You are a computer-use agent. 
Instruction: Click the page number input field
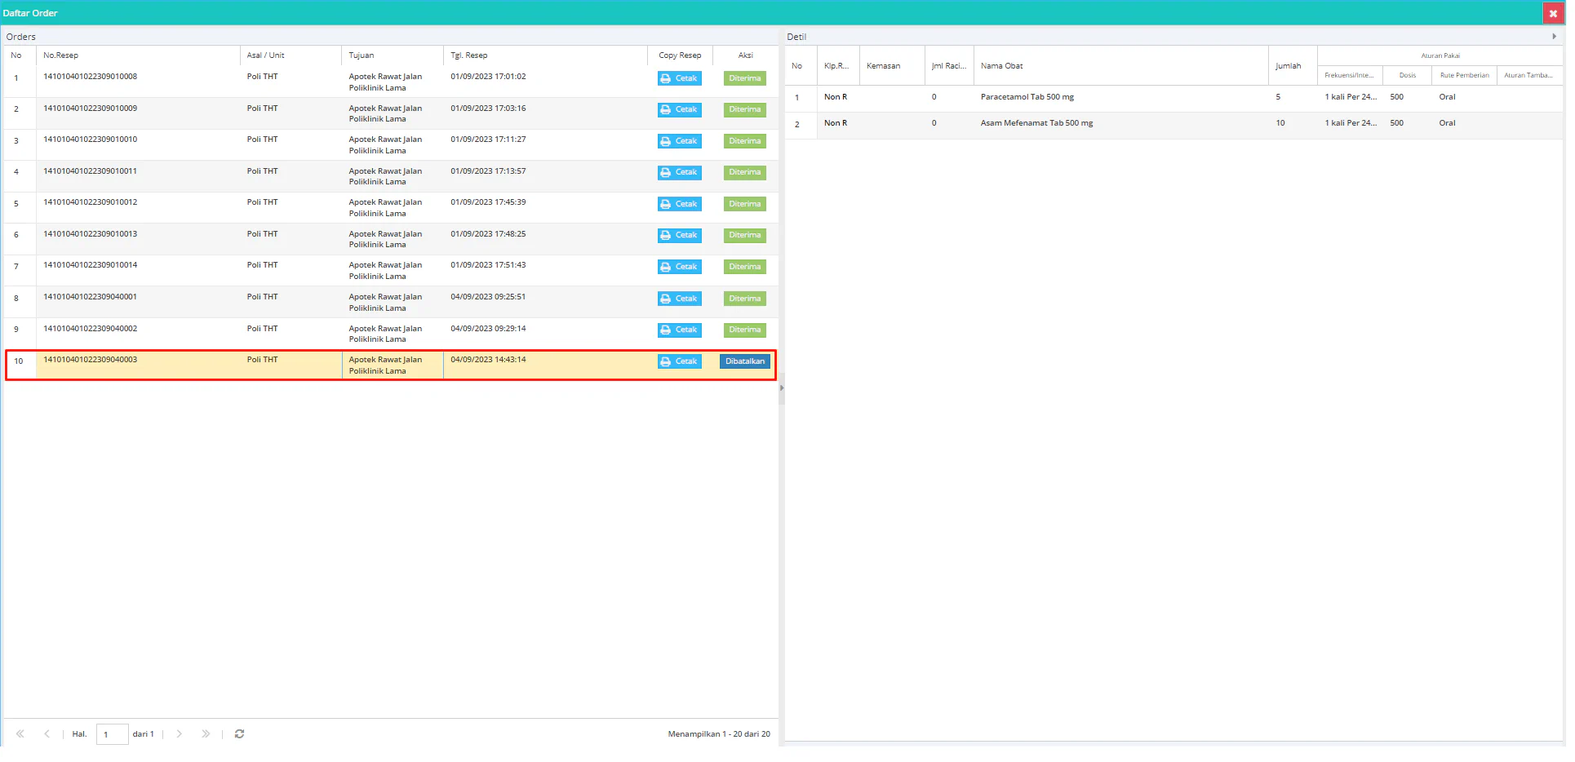(112, 734)
